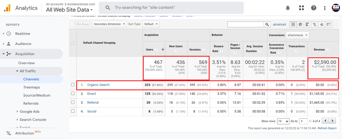
Task: Open the eCommerce conversions dropdown
Action: (298, 35)
